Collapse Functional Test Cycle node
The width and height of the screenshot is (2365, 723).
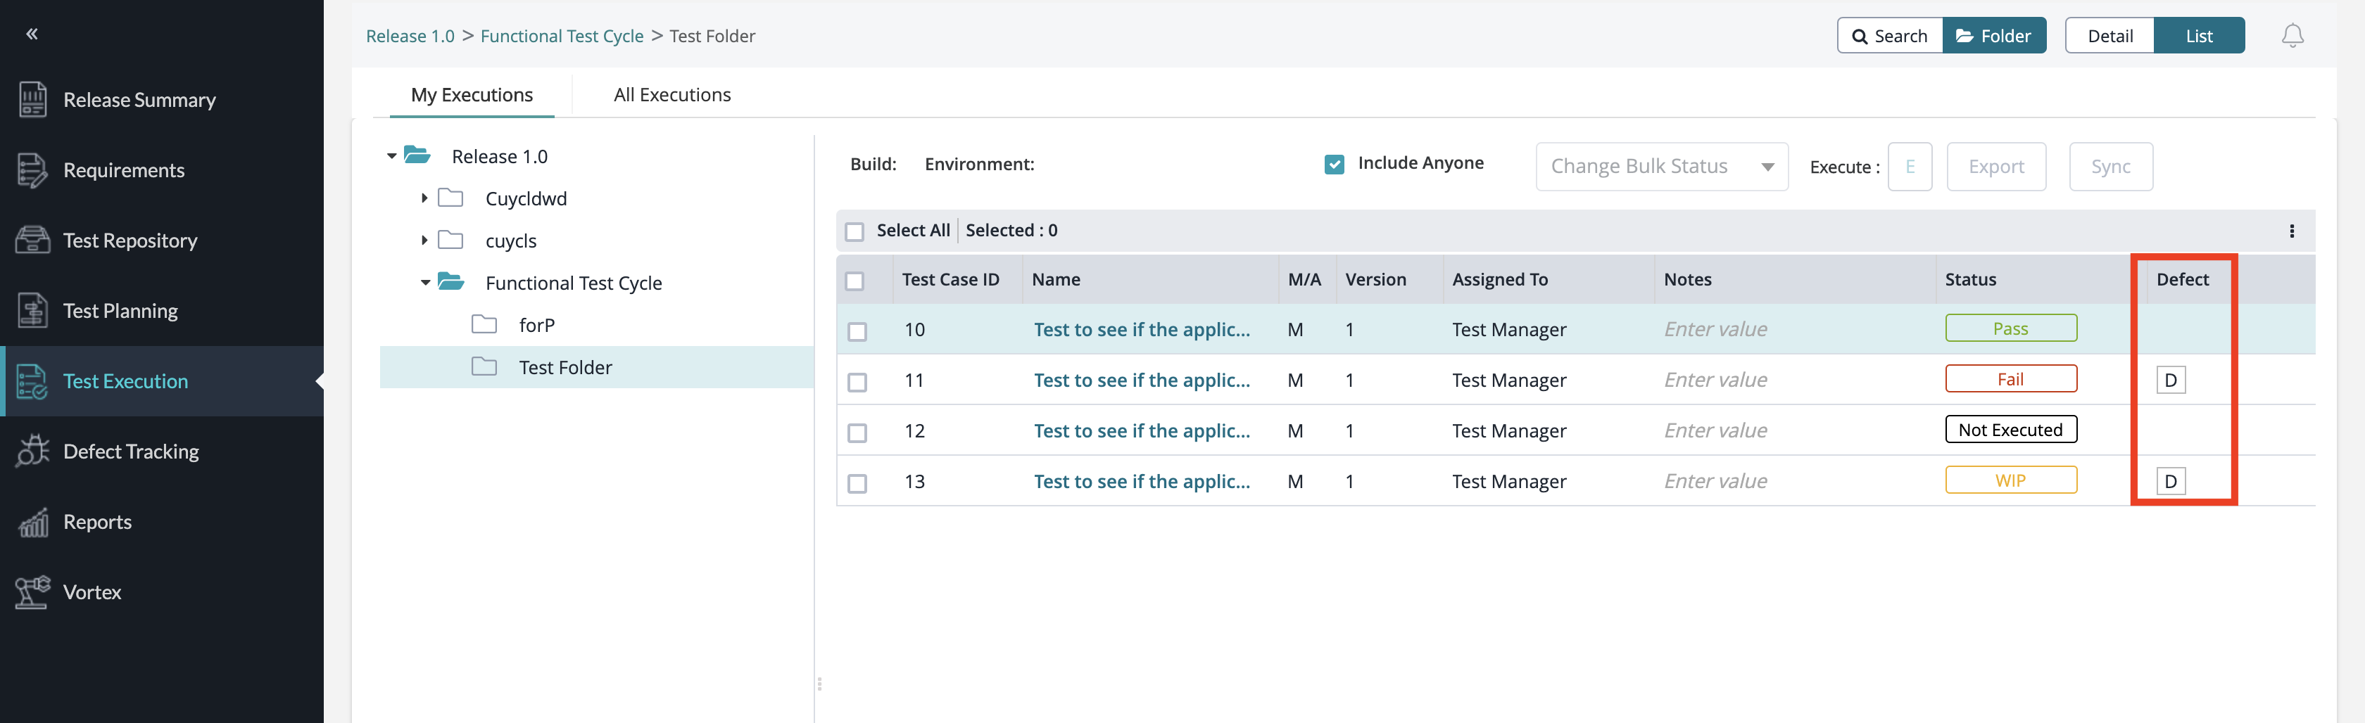coord(425,283)
